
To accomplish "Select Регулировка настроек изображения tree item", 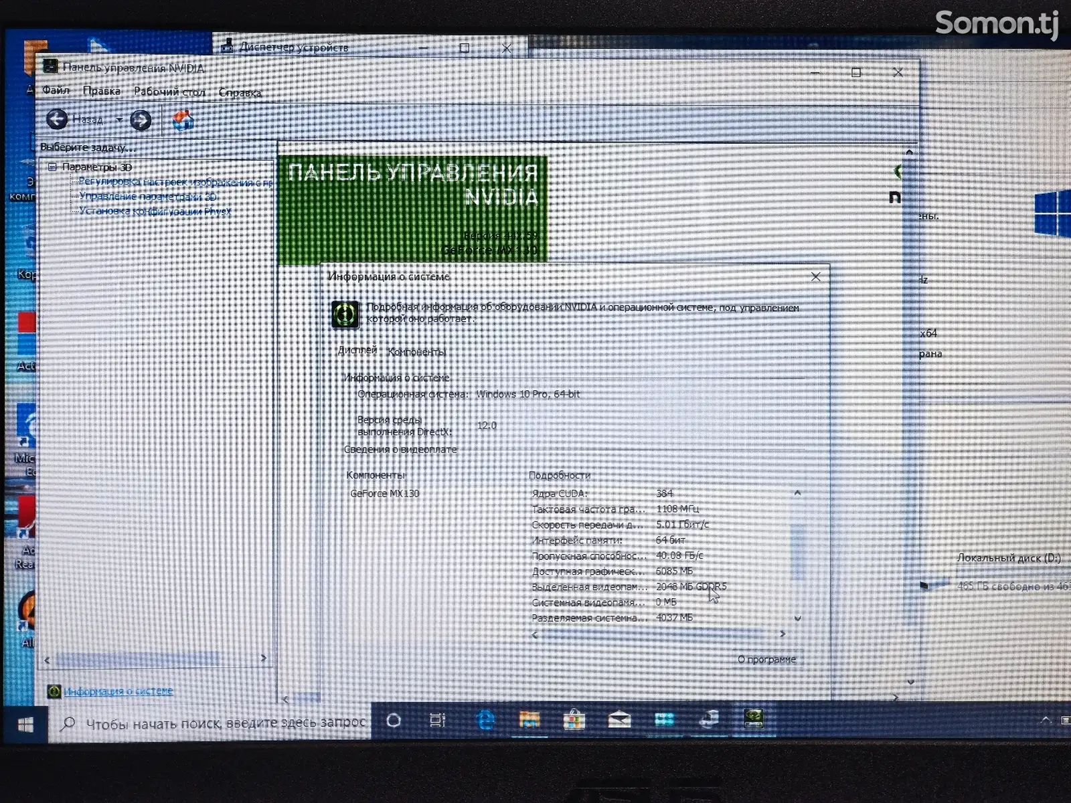I will tap(175, 182).
